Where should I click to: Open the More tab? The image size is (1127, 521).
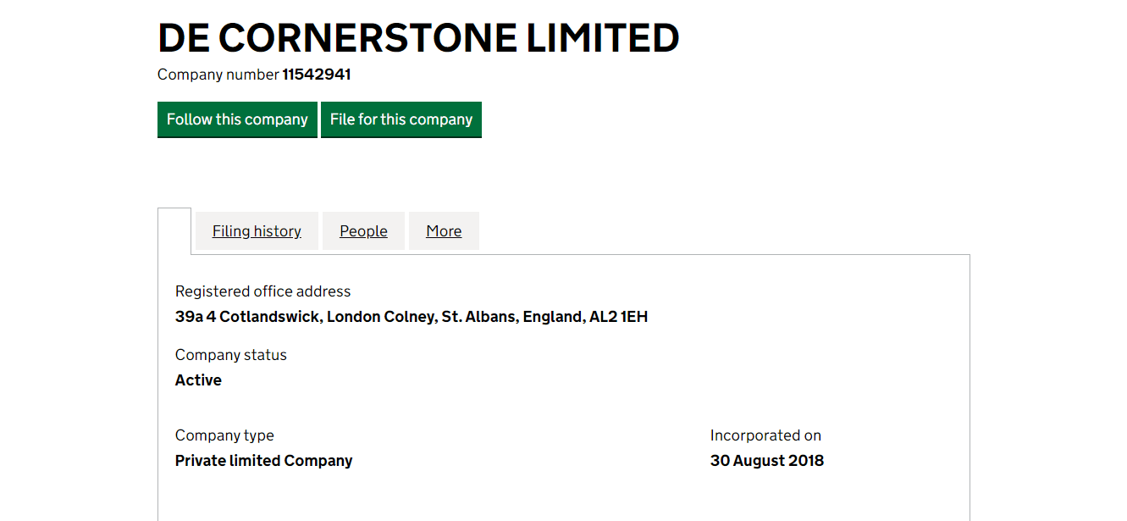click(444, 231)
